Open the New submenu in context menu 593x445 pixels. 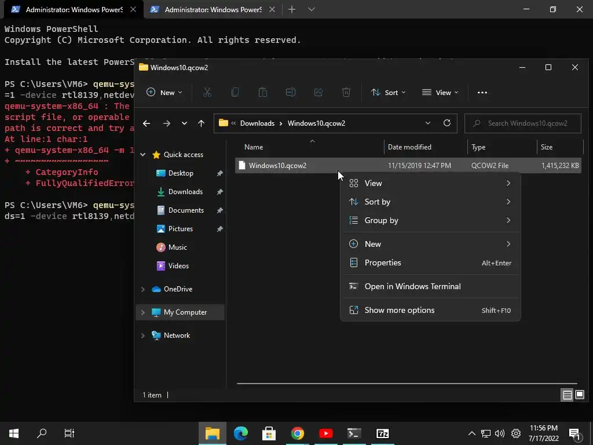coord(430,244)
